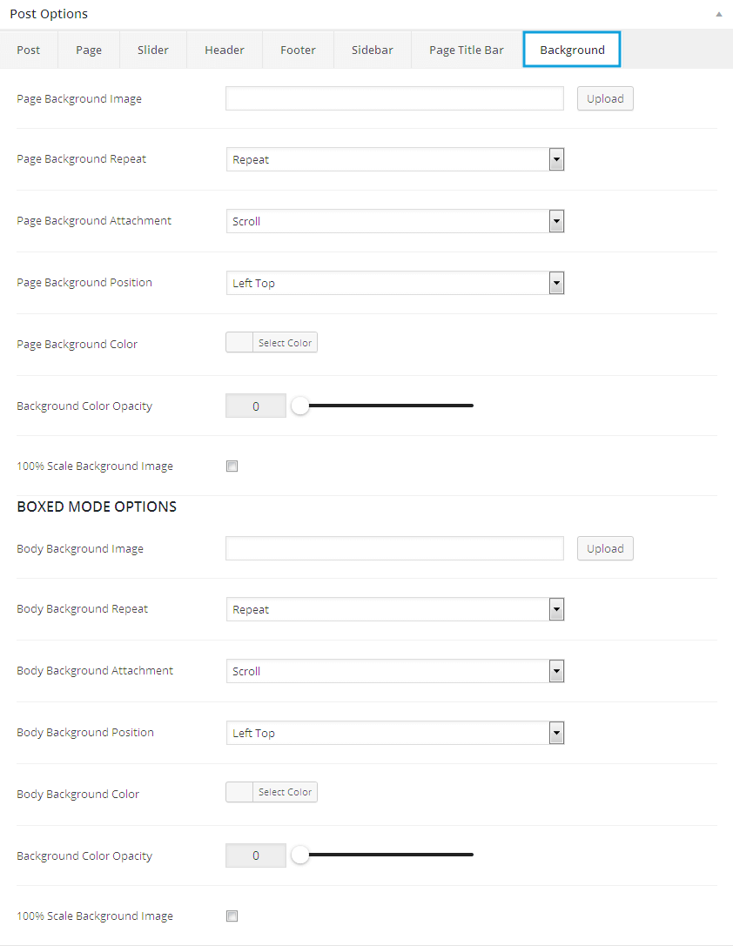Click Select Color for Body Background Color

[x=285, y=792]
